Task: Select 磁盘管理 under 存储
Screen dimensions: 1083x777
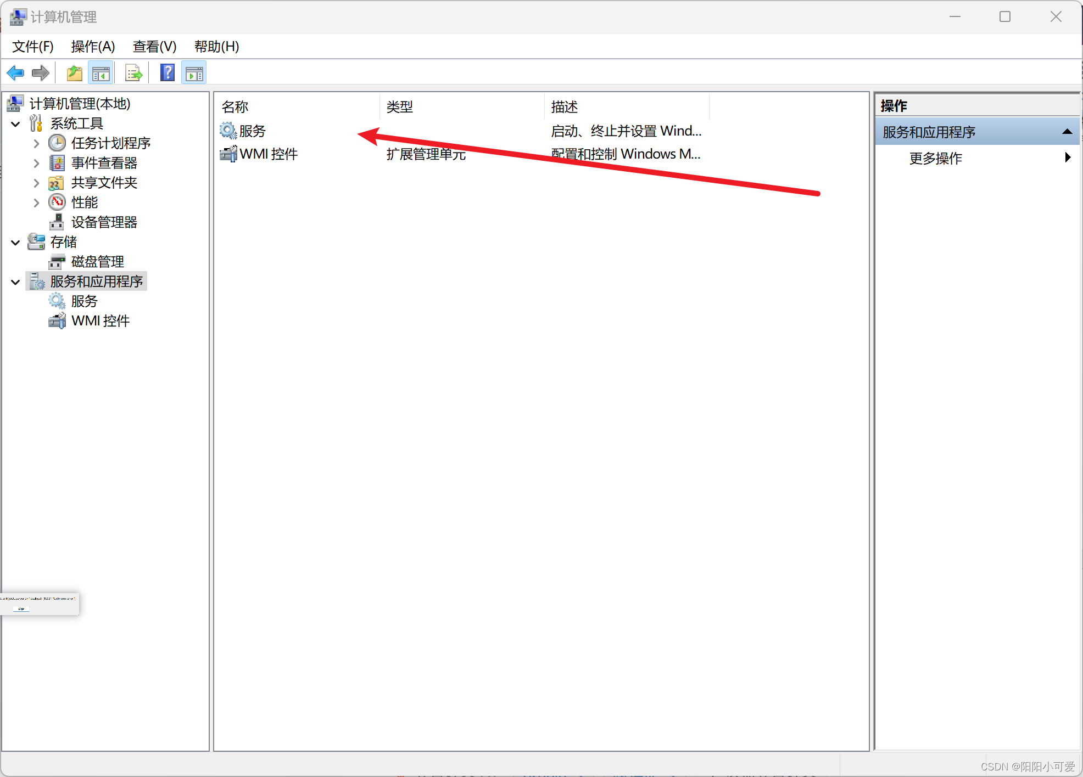Action: [97, 261]
